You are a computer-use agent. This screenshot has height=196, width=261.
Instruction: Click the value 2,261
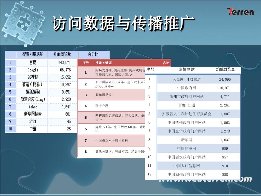pyautogui.click(x=225, y=105)
